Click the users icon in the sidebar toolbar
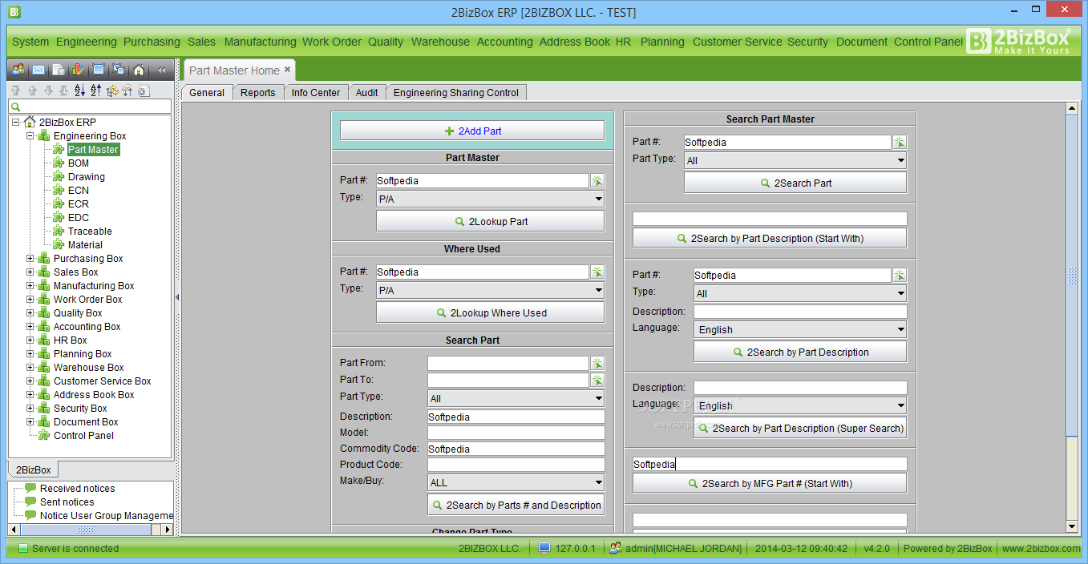This screenshot has width=1088, height=564. pyautogui.click(x=18, y=70)
